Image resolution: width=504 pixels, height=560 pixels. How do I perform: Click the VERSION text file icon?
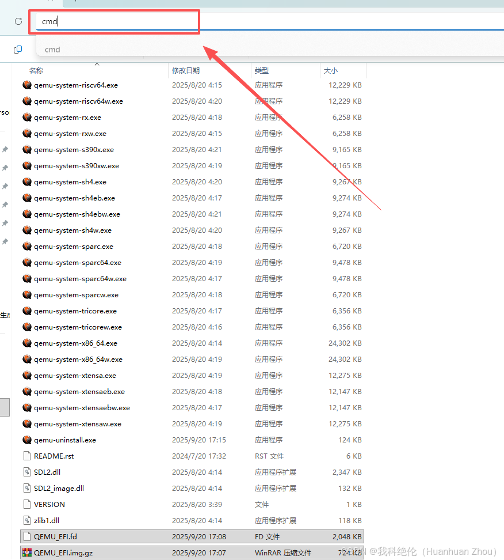27,504
